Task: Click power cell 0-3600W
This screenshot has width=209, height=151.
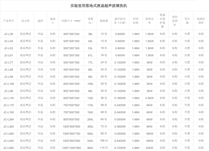Action: [x=120, y=126]
